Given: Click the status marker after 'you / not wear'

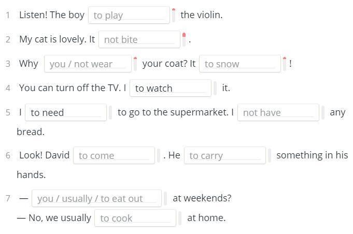Looking at the screenshot, I should [x=135, y=64].
